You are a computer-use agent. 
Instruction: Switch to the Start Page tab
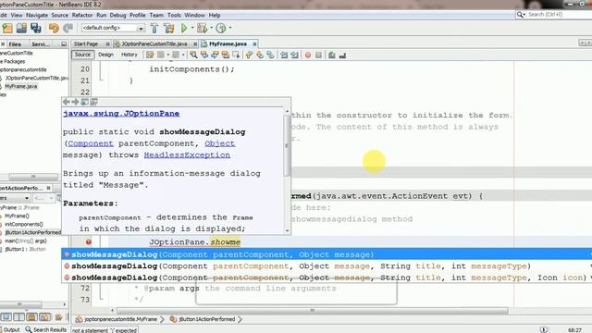click(86, 43)
